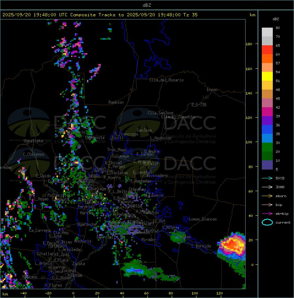The width and height of the screenshot is (294, 298).
Task: Click the S_Francisco place label
Action: (127, 134)
